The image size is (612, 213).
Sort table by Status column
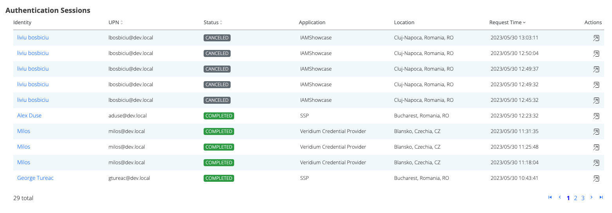coord(213,23)
